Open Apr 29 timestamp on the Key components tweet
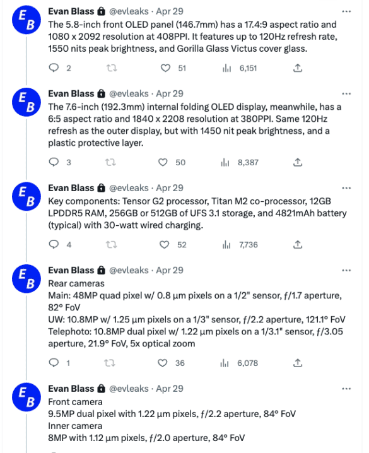Image resolution: width=369 pixels, height=453 pixels. click(170, 188)
